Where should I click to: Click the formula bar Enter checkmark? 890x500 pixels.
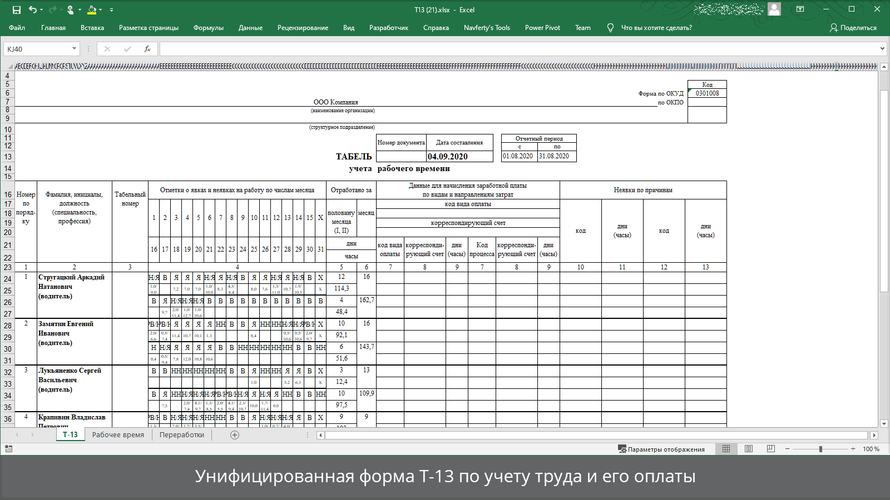[x=127, y=49]
